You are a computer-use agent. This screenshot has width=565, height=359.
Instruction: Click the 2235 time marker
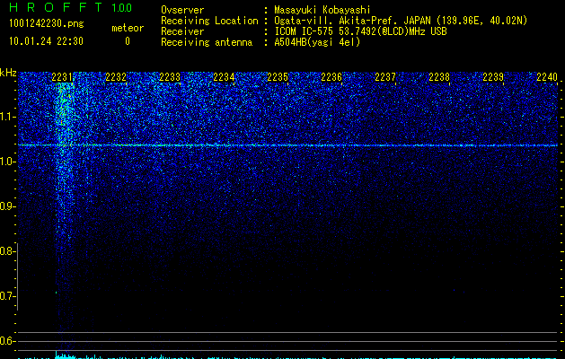click(x=278, y=77)
